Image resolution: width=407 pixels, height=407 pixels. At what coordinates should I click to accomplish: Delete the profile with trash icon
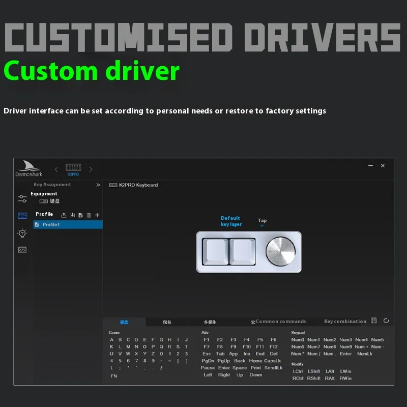coord(89,215)
